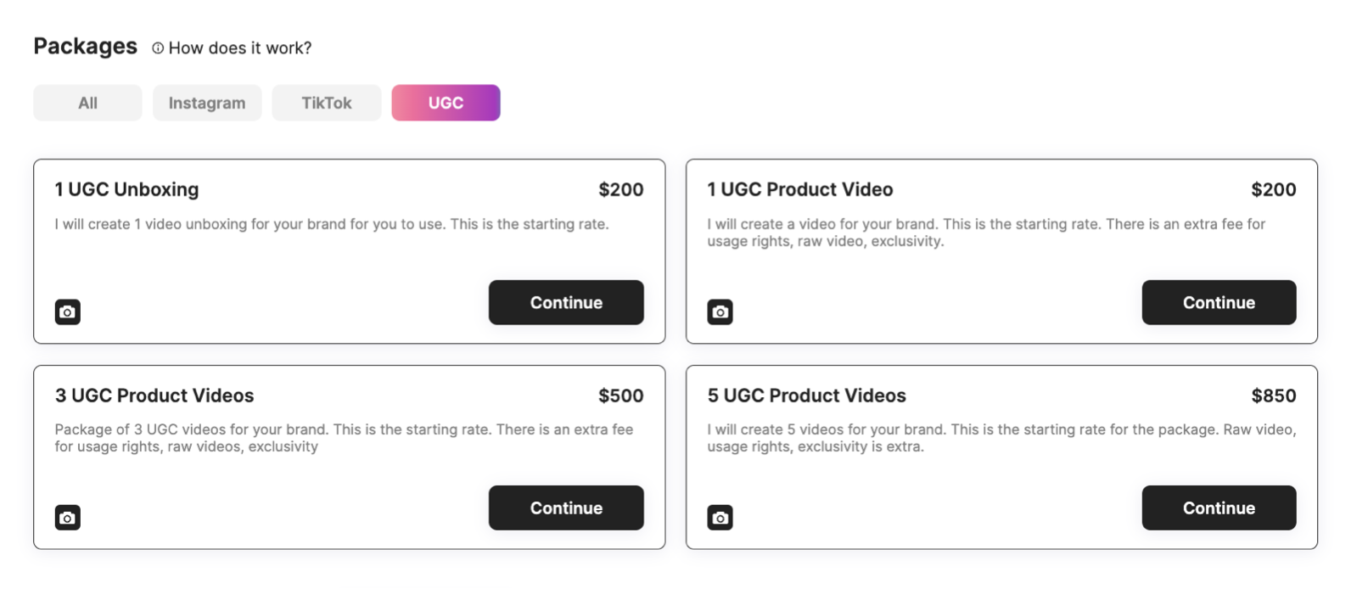The height and width of the screenshot is (589, 1351).
Task: Select the $200 price on 1 UGC Unboxing
Action: pos(620,189)
